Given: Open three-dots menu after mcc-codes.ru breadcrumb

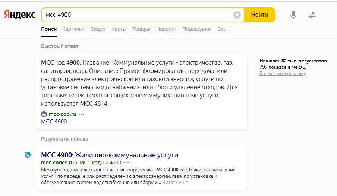Looking at the screenshot, I should [126, 163].
